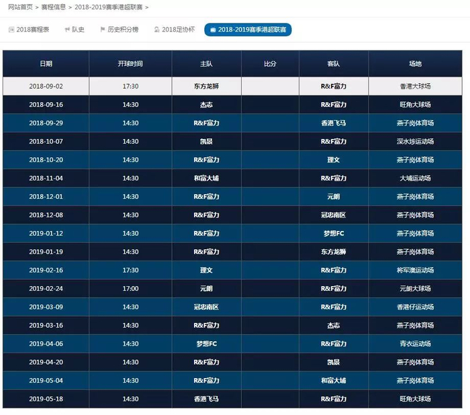Viewport: 470px width, 415px height.
Task: Go to 网站首页 breadcrumb link
Action: click(20, 7)
